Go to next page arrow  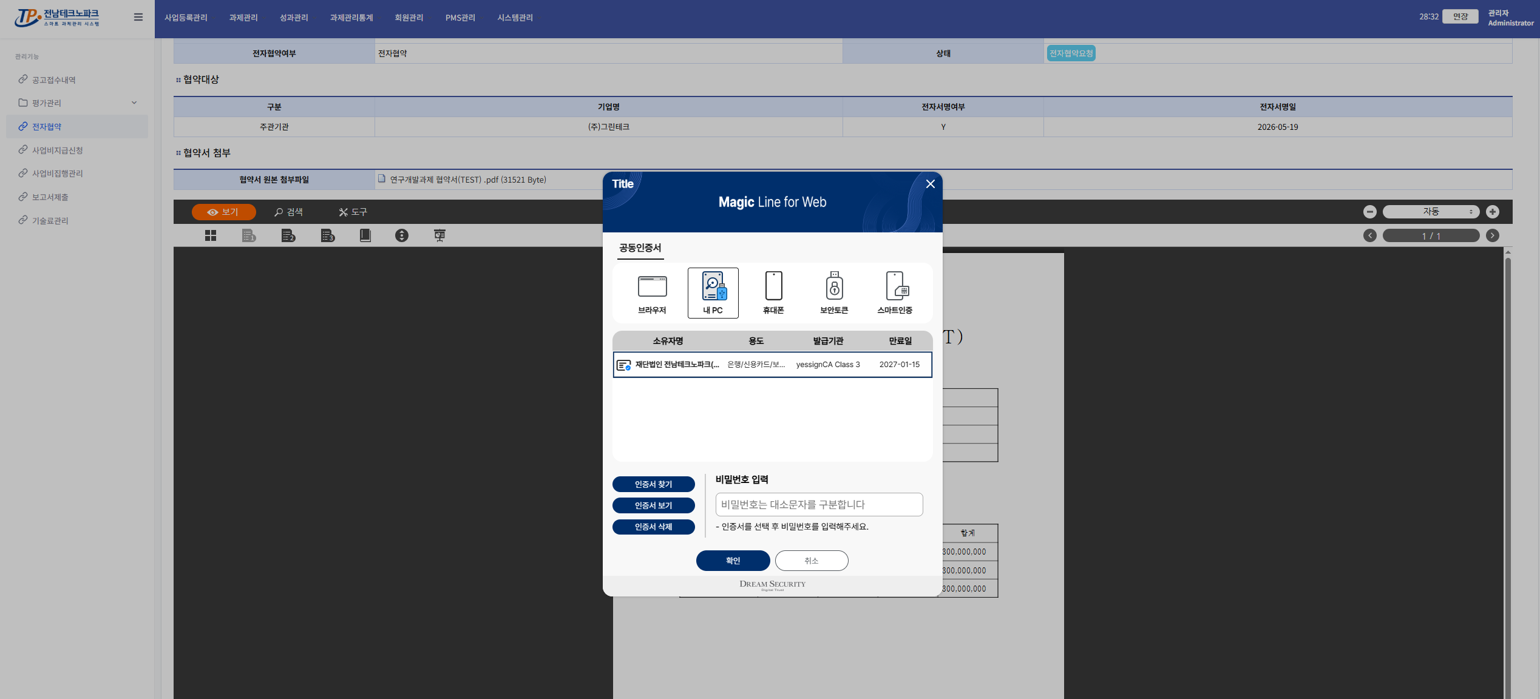click(1493, 235)
